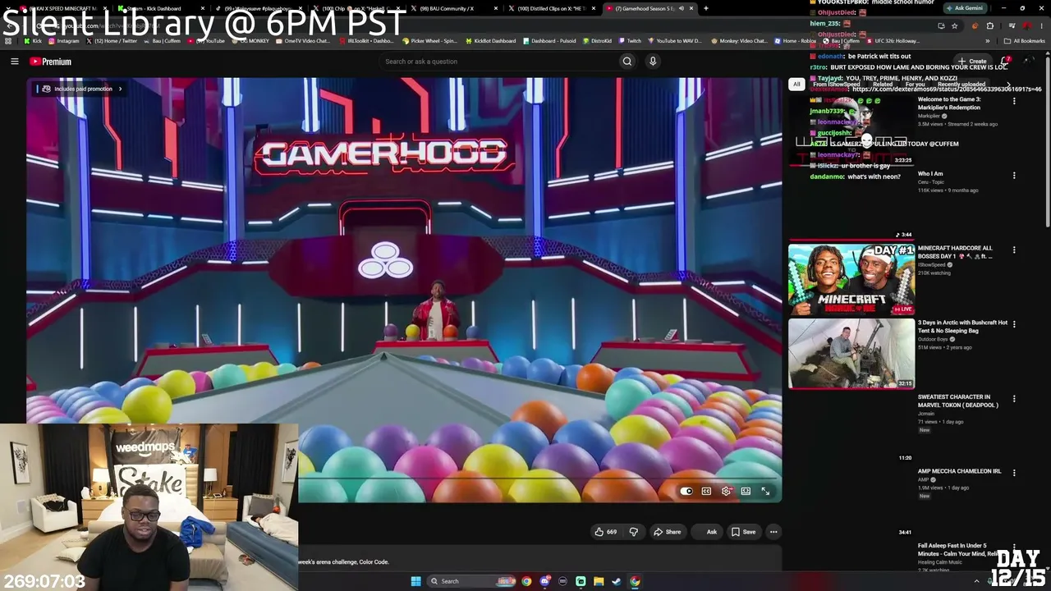Open the Instagram bookmark
The width and height of the screenshot is (1051, 591).
coord(63,40)
